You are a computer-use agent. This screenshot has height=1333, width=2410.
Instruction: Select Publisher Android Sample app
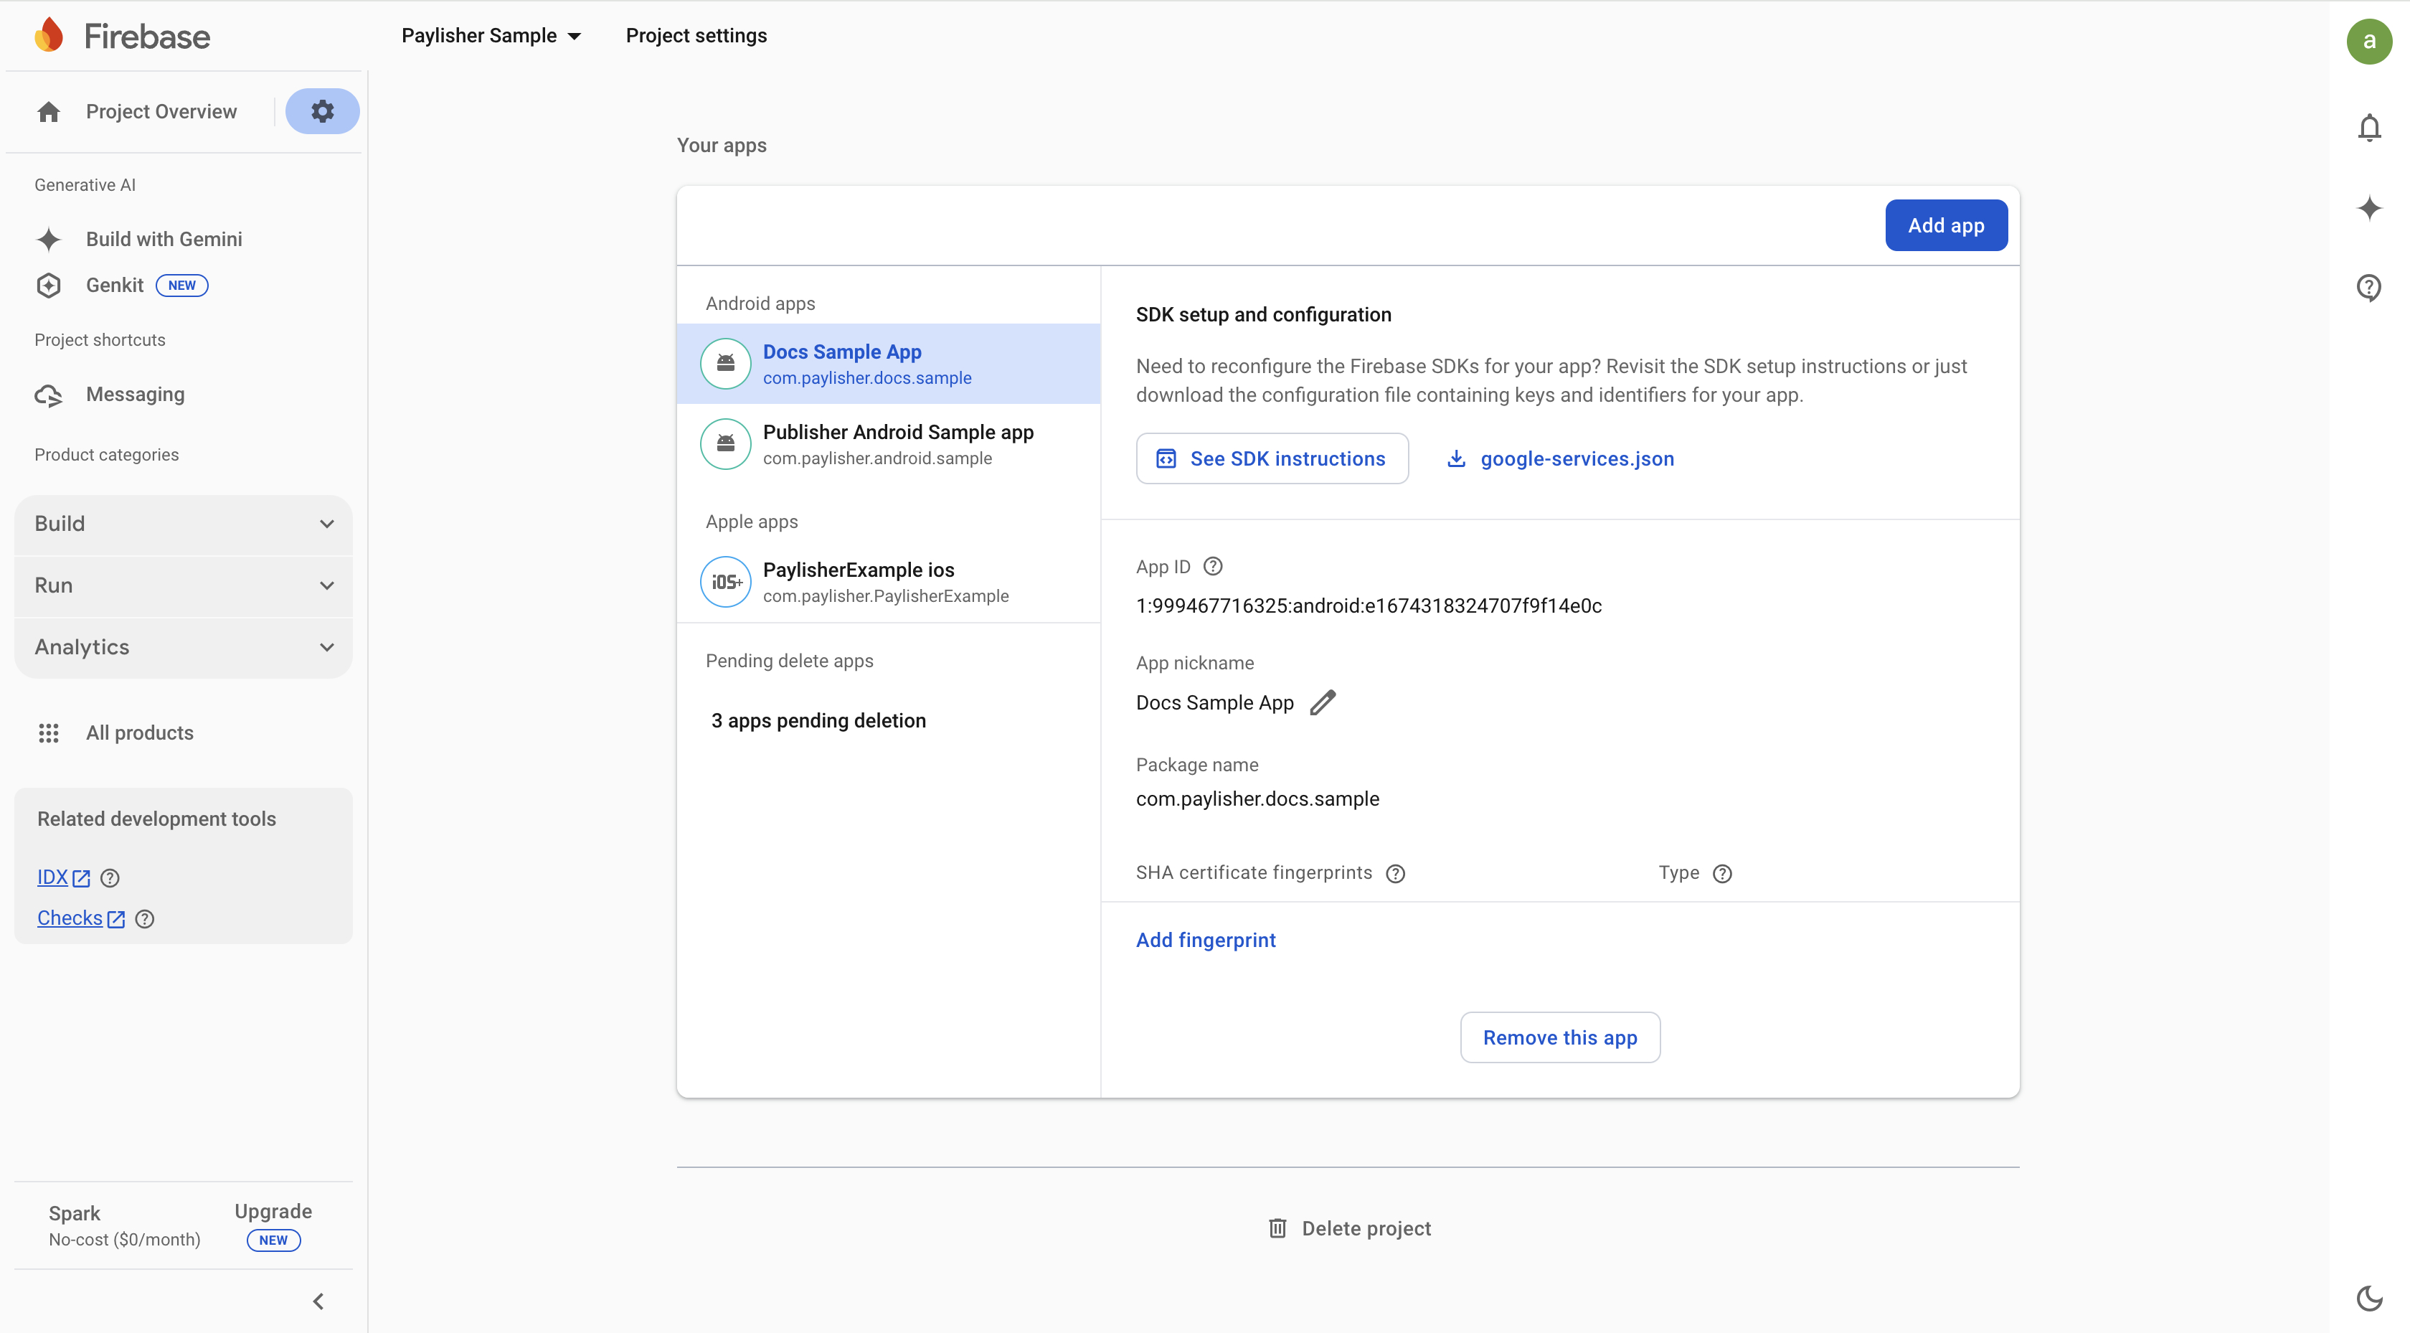(888, 443)
